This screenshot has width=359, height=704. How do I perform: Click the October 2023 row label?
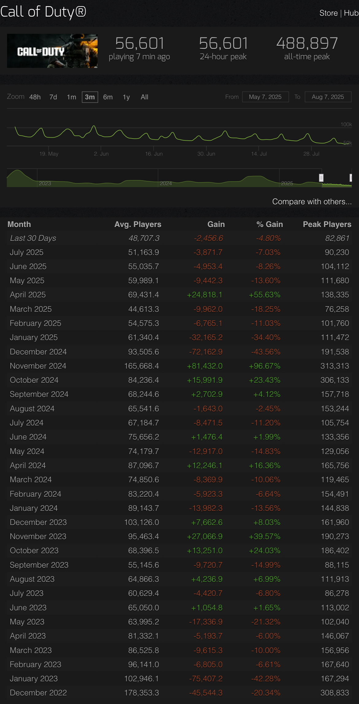point(34,550)
